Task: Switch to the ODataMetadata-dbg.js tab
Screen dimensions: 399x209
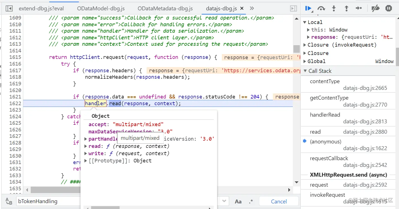Action: click(x=165, y=8)
